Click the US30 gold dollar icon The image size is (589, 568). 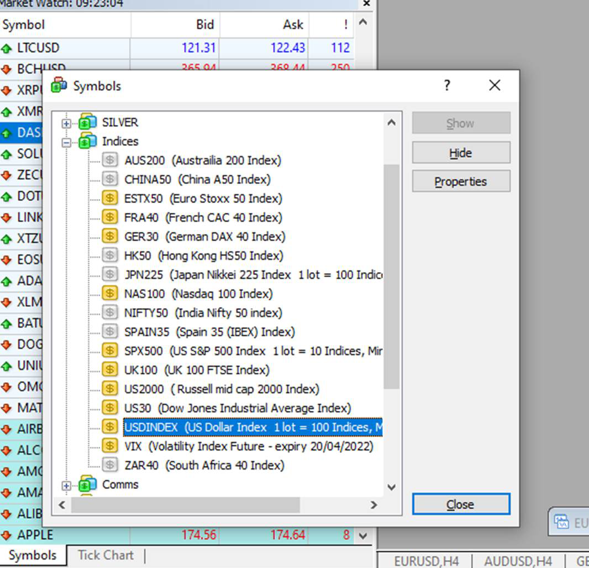pos(110,408)
